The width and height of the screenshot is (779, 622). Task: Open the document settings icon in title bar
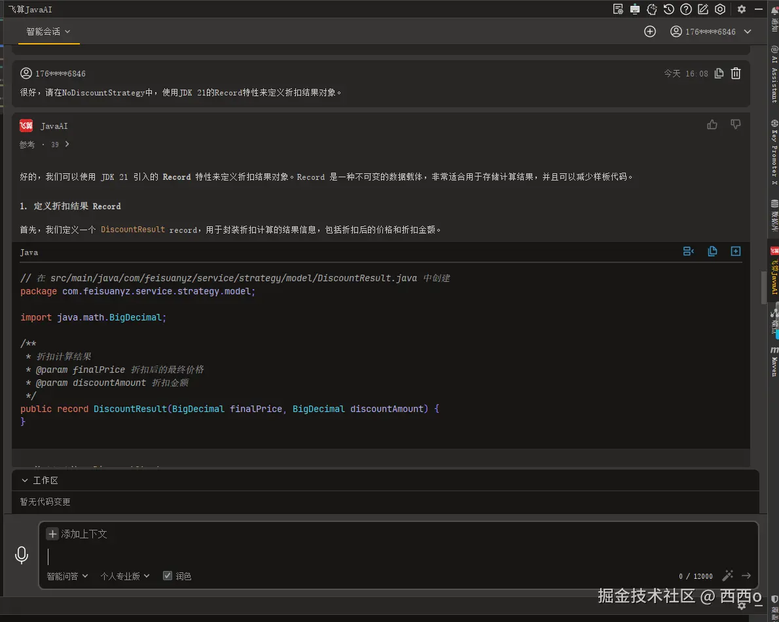(x=617, y=9)
